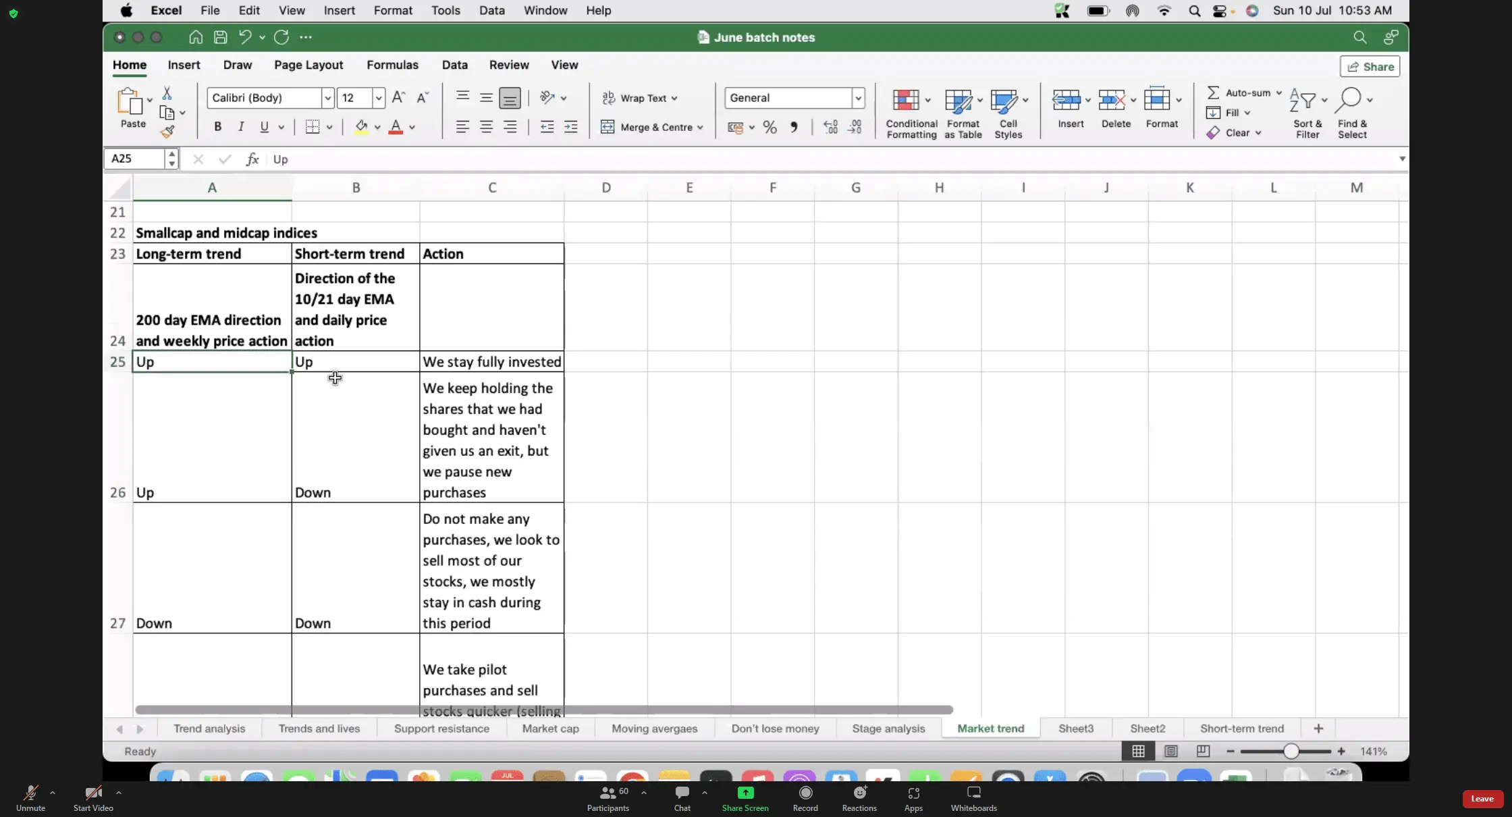Switch to Page Layout view in status bar
The height and width of the screenshot is (817, 1512).
pos(1170,751)
